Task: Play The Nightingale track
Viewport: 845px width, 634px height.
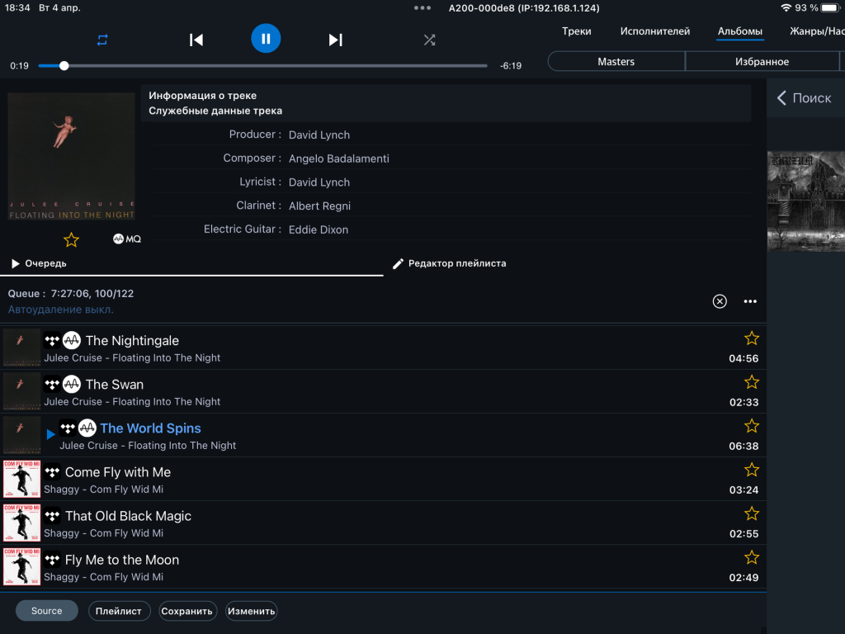Action: pyautogui.click(x=383, y=348)
